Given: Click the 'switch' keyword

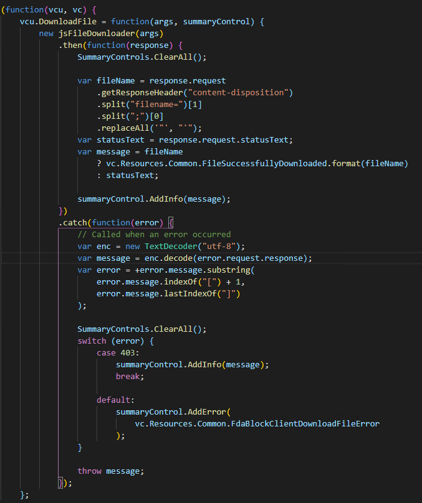Looking at the screenshot, I should coord(92,341).
